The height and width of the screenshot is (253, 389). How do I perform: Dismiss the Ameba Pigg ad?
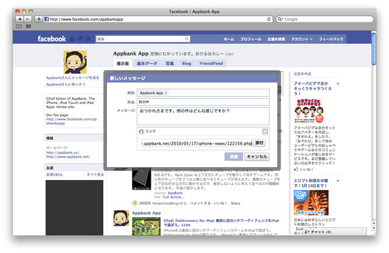pyautogui.click(x=338, y=84)
